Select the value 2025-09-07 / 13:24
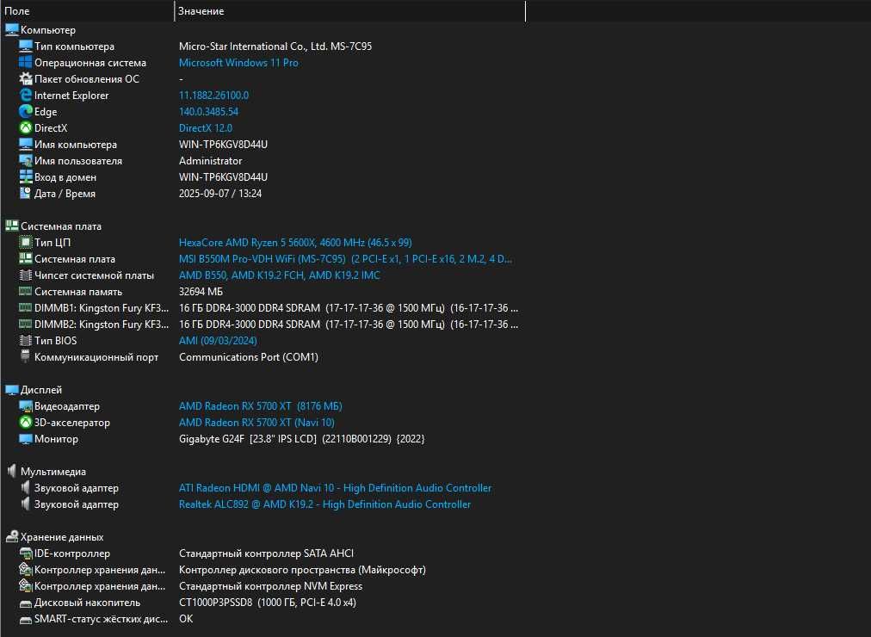The image size is (871, 637). (220, 194)
